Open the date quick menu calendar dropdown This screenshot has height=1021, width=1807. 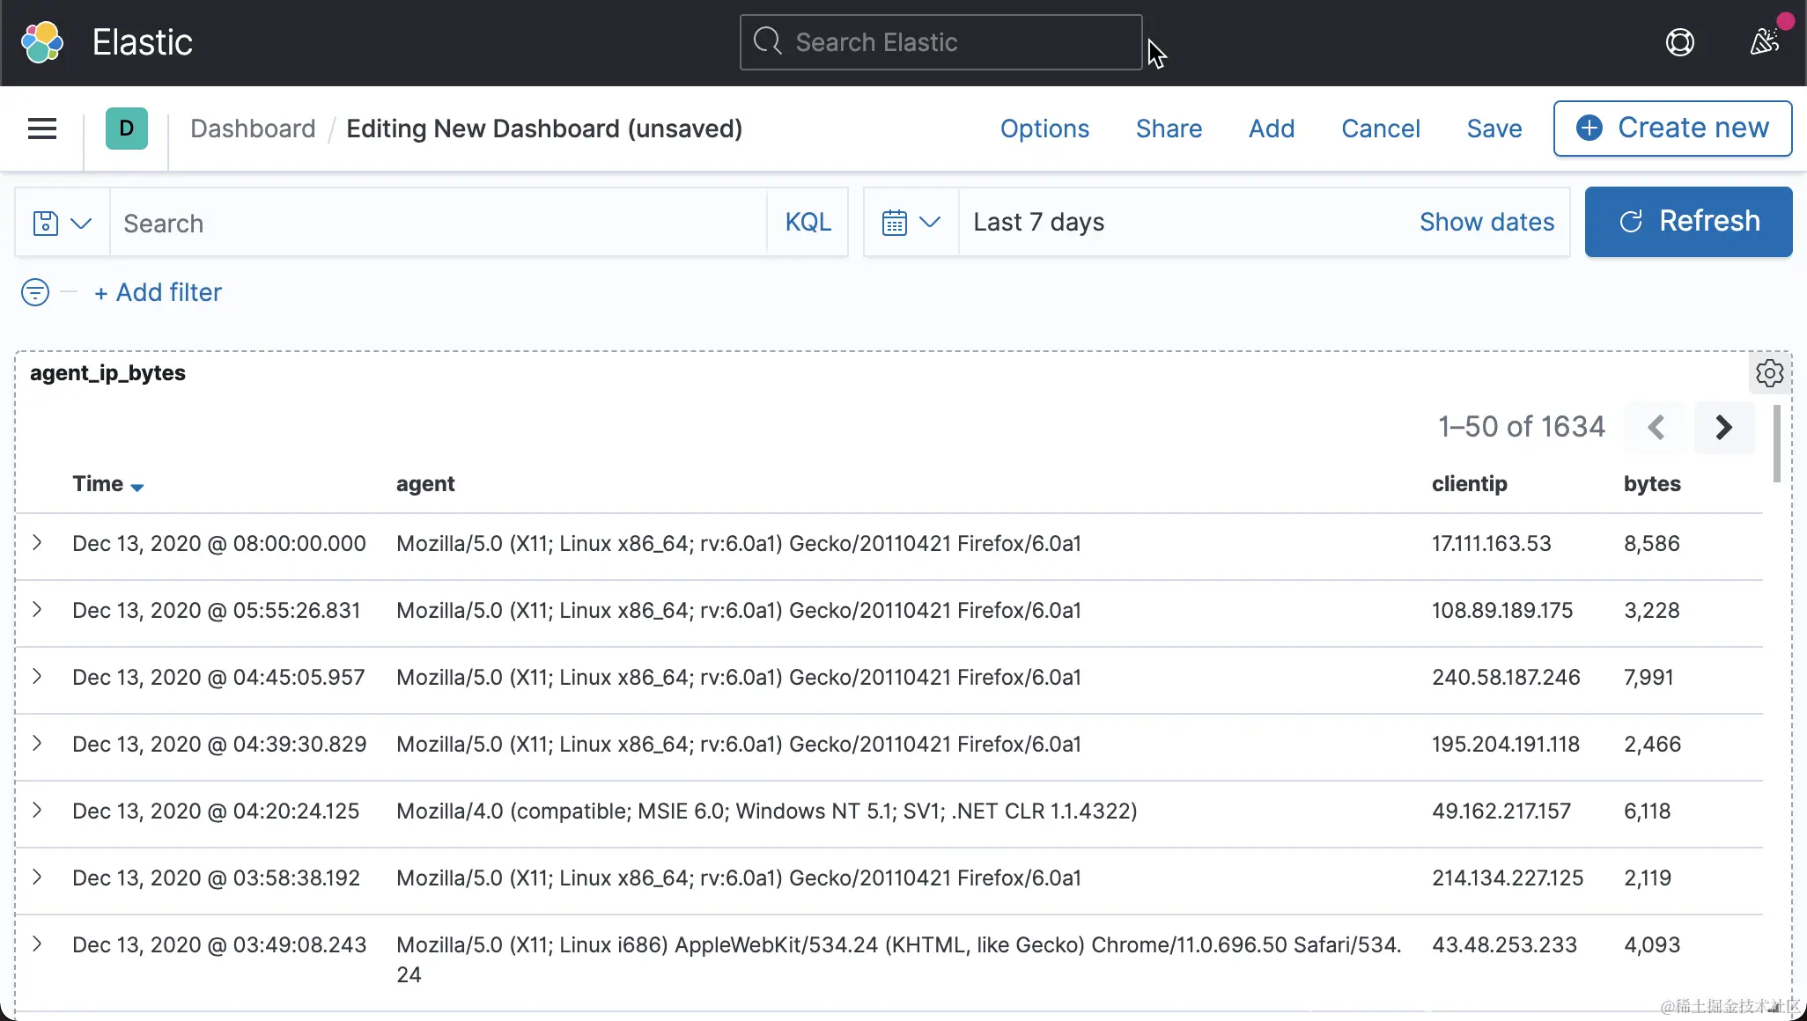click(x=911, y=223)
